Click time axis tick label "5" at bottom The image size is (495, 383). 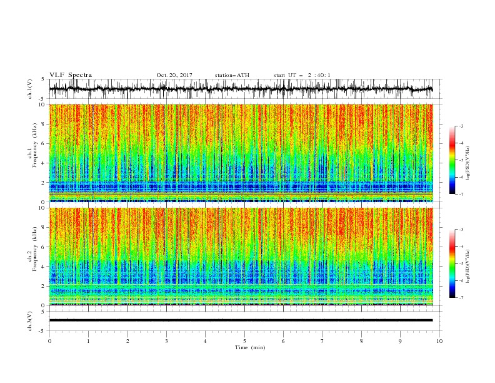pyautogui.click(x=244, y=341)
